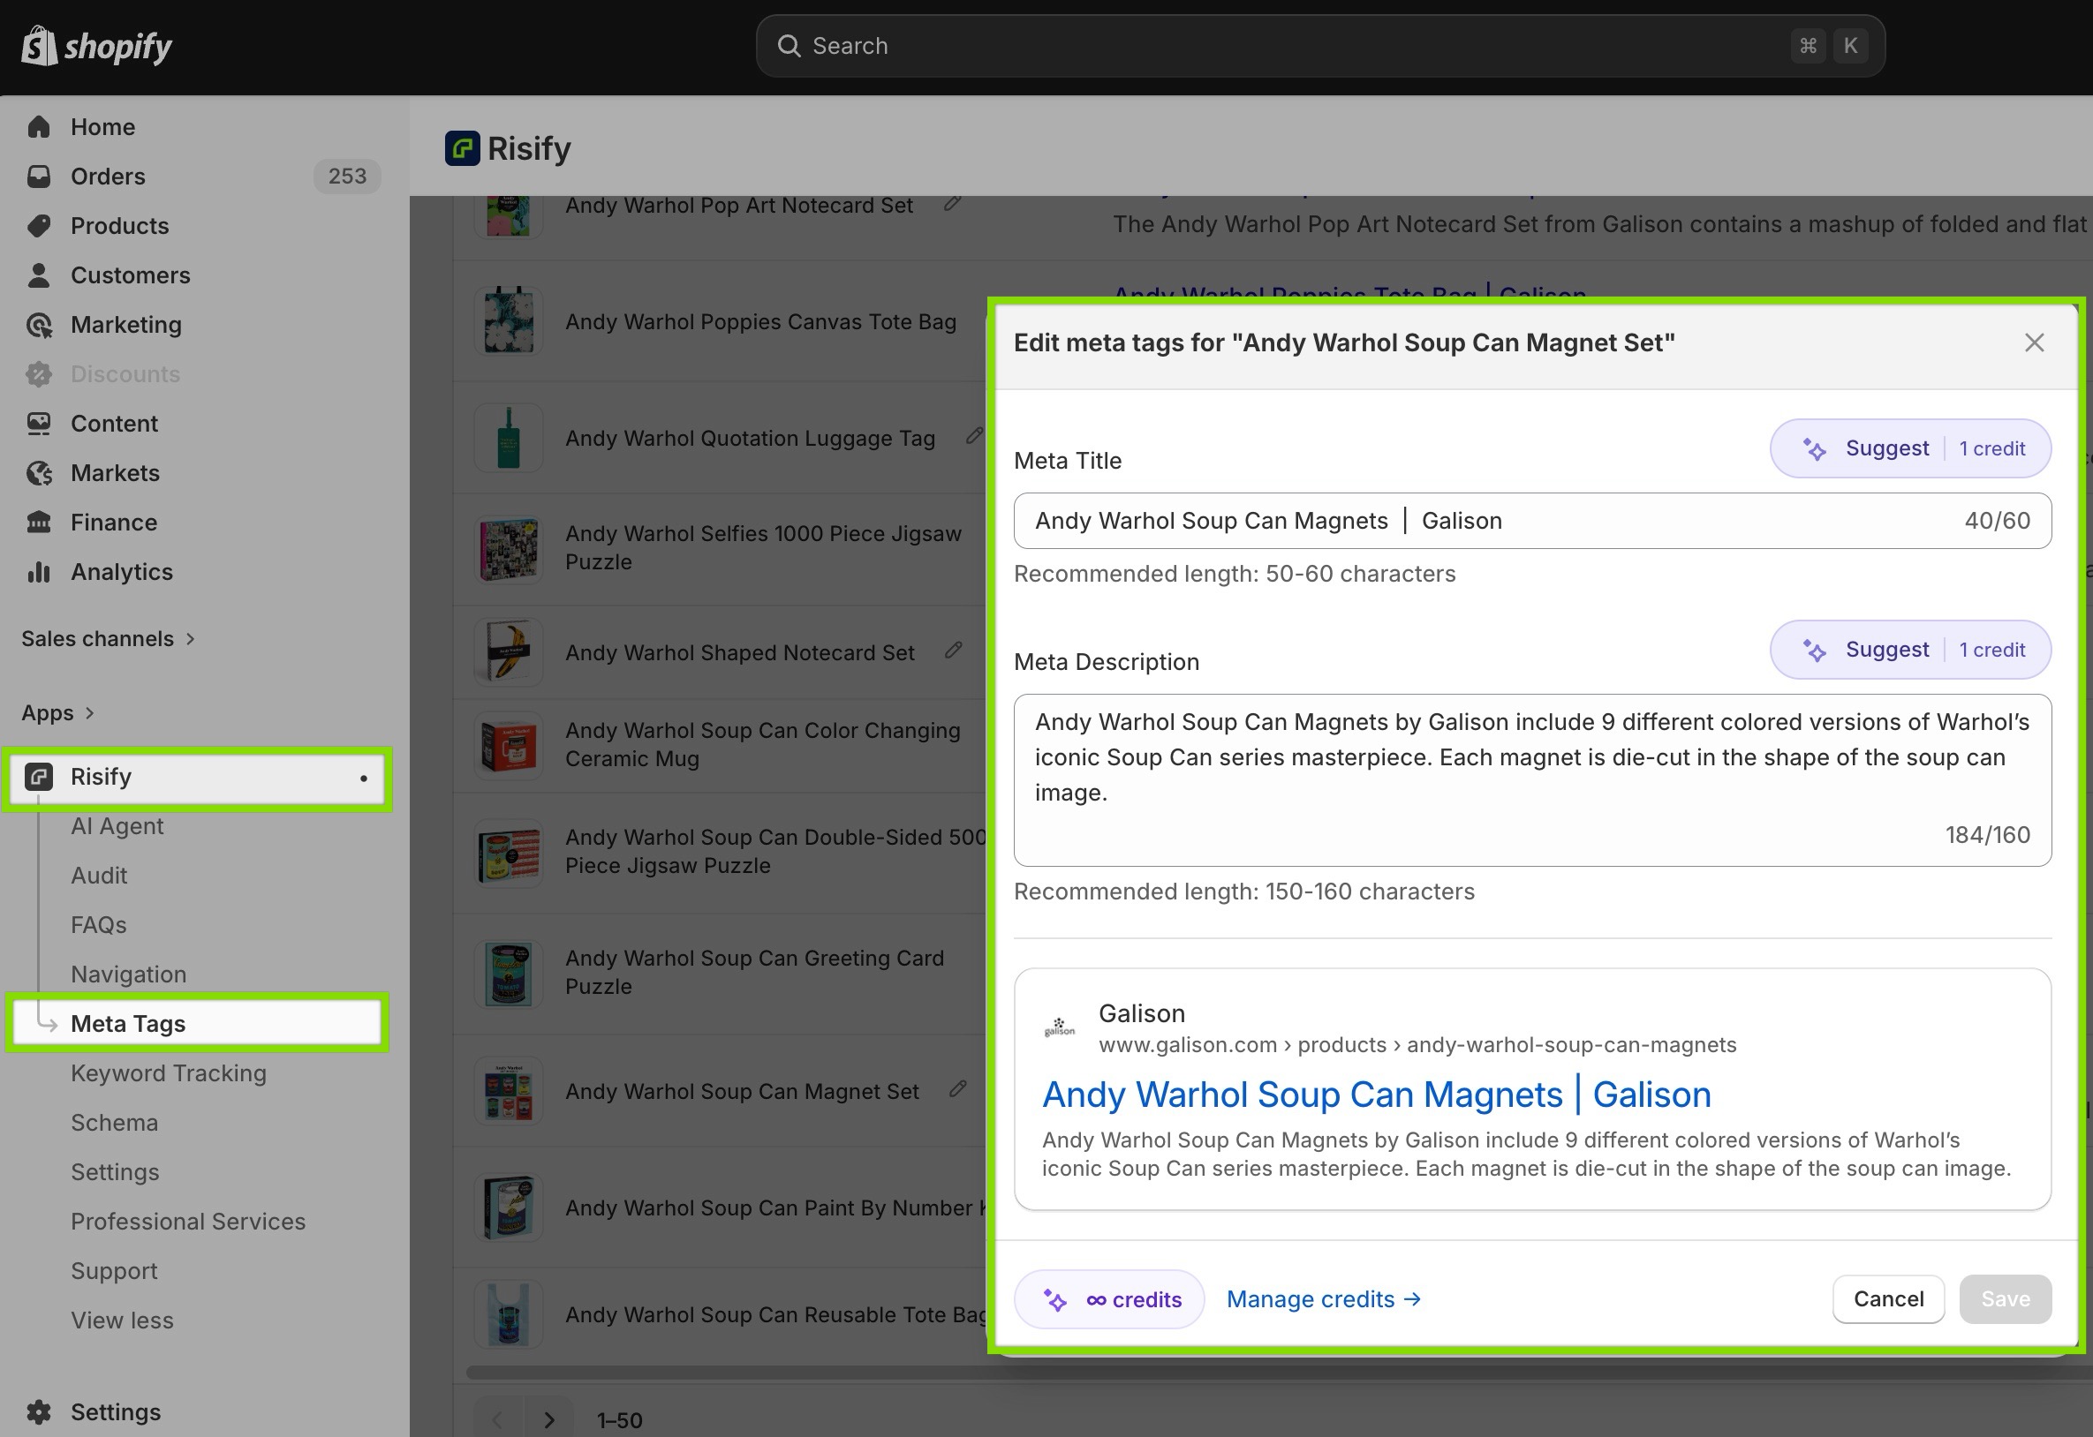Click Soup Can Magnet Set thumbnail

point(509,1092)
